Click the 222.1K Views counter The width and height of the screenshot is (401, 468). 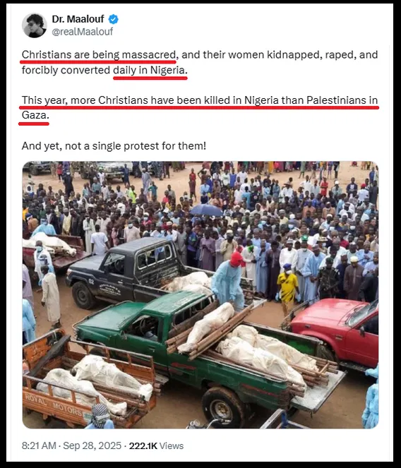[x=156, y=445]
